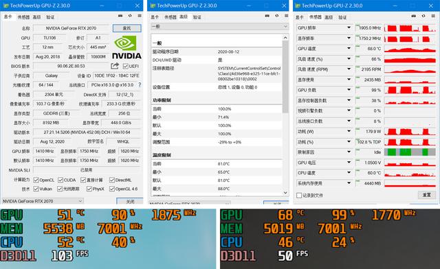440x269 pixels.
Task: Toggle the OpenCL checkbox
Action: (x=36, y=180)
